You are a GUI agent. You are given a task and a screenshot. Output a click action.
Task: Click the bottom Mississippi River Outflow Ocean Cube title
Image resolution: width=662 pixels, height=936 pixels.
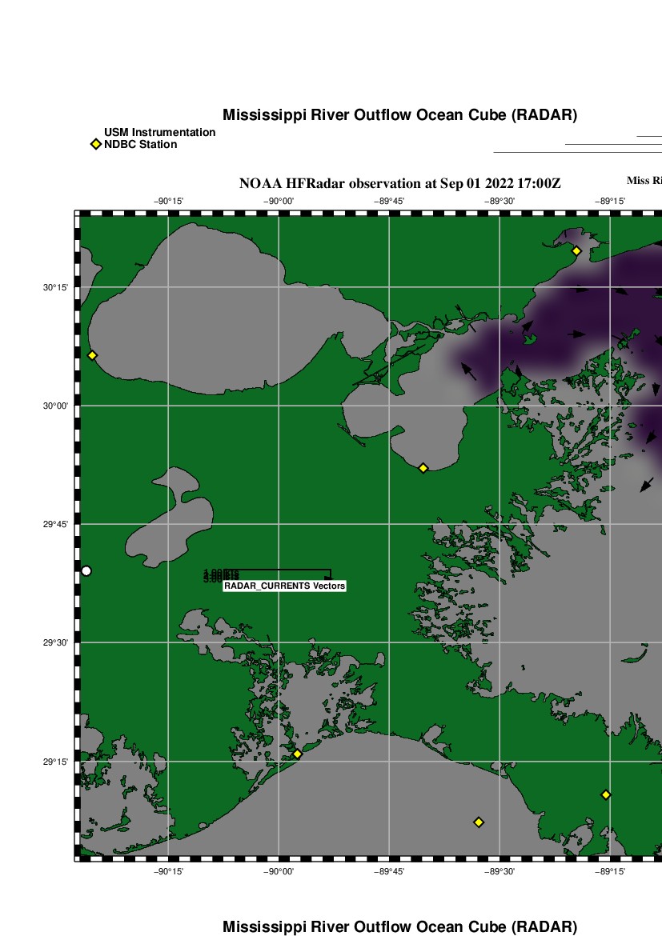click(x=399, y=927)
